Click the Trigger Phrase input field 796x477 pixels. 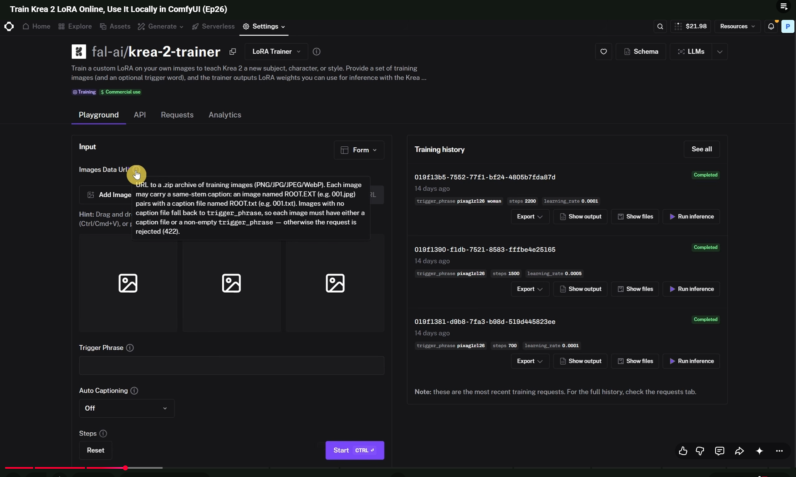(x=232, y=366)
